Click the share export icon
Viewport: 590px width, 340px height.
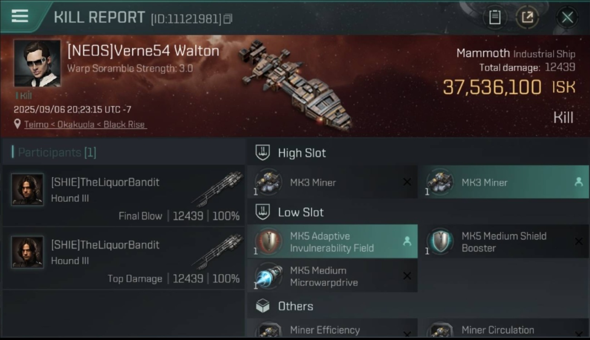point(527,17)
